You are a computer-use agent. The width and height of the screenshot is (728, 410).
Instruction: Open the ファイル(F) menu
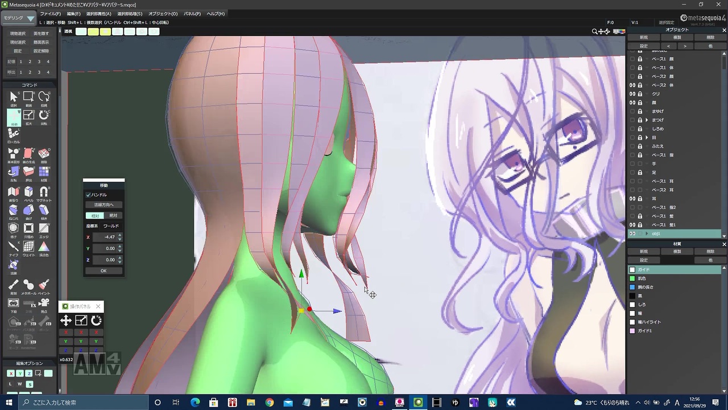tap(51, 14)
